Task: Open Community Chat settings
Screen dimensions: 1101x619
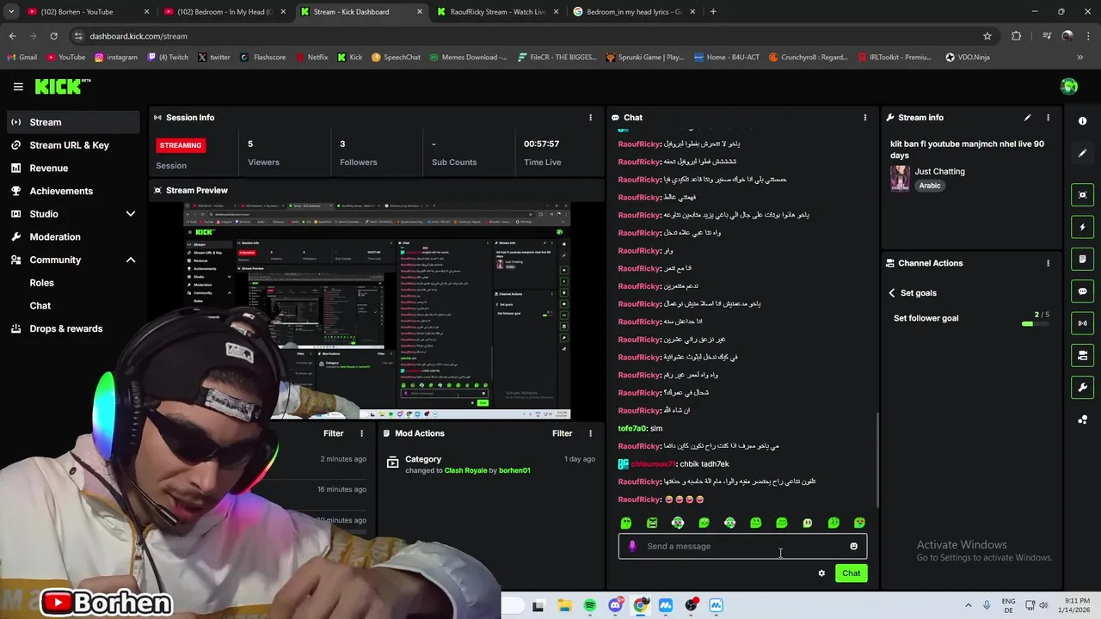Action: [40, 306]
